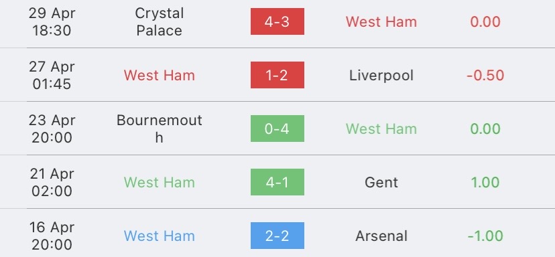Click the 16 Apr 20:00 match date
The height and width of the screenshot is (257, 555).
click(x=52, y=236)
